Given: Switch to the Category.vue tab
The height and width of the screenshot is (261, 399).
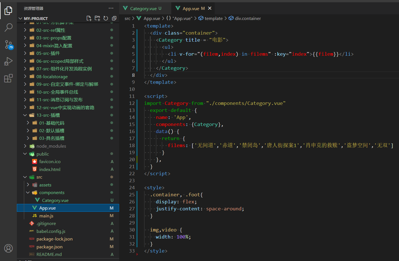Looking at the screenshot, I should click(145, 8).
